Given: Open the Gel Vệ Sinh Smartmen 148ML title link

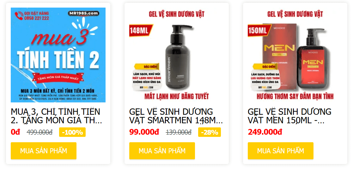Looking at the screenshot, I should pos(176,116).
